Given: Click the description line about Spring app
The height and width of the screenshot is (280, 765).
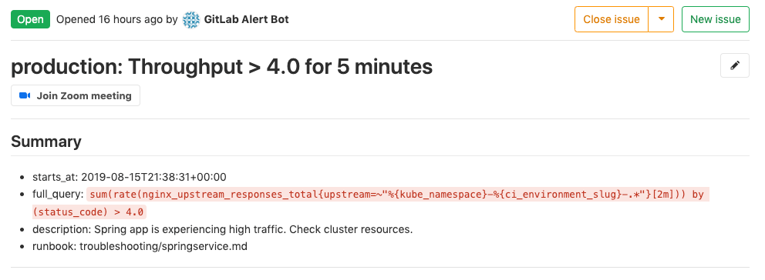Looking at the screenshot, I should coord(222,229).
